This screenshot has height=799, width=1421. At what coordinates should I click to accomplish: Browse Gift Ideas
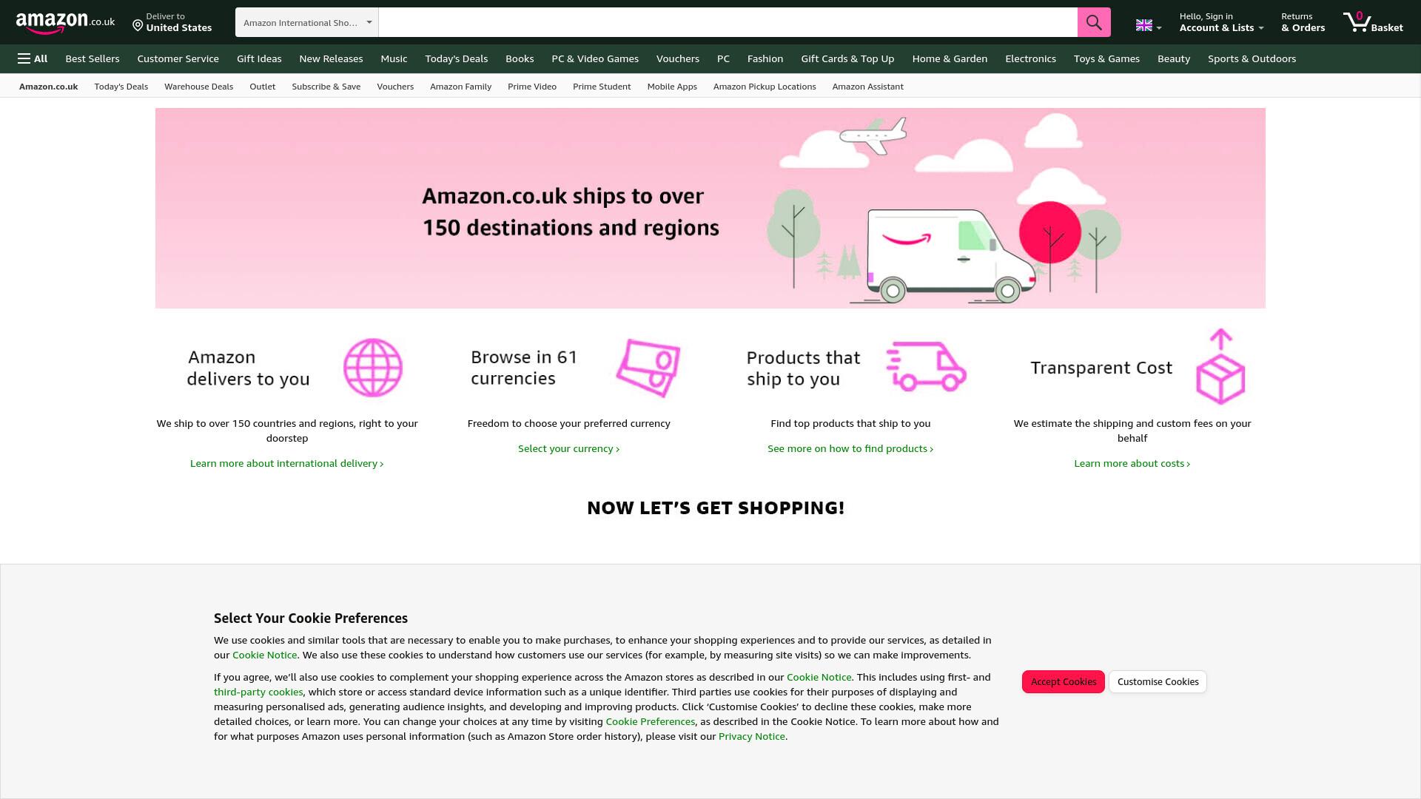click(x=259, y=58)
